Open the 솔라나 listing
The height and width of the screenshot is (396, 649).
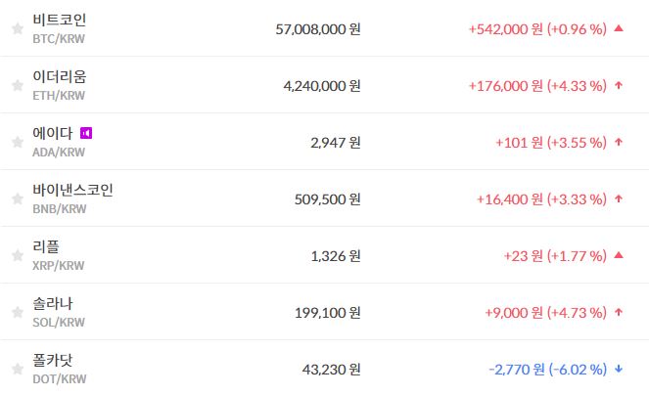[52, 303]
